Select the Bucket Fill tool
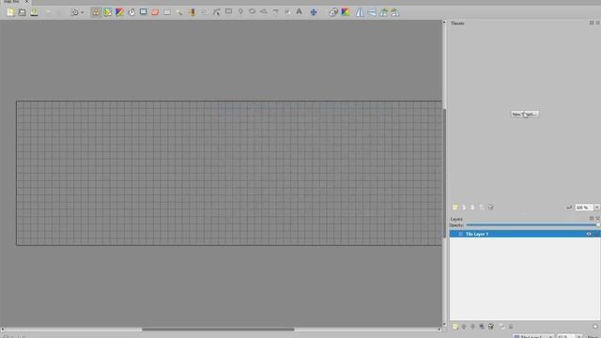 (x=131, y=12)
